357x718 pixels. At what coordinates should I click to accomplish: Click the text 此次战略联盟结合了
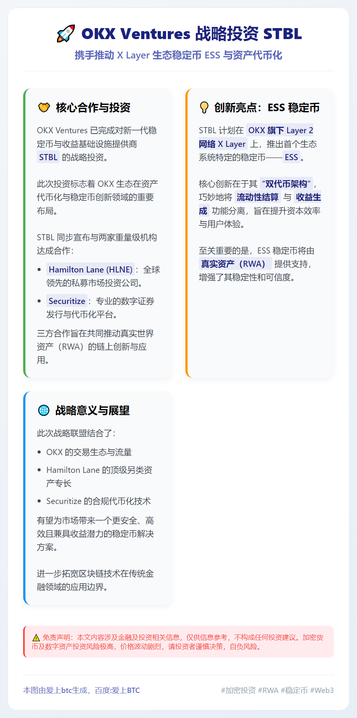click(x=76, y=433)
